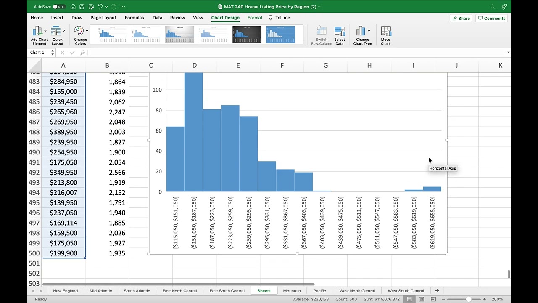
Task: Select column A header
Action: coord(63,65)
